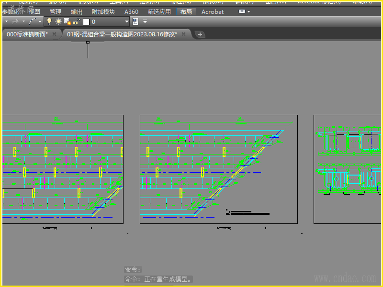Click the layer previous icon
This screenshot has width=383, height=287.
[x=135, y=22]
